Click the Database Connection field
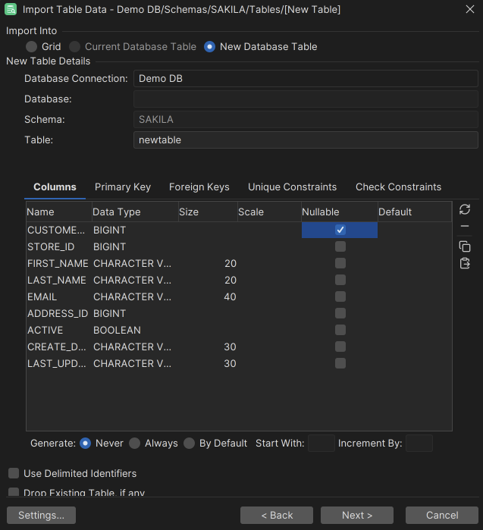 [x=305, y=79]
